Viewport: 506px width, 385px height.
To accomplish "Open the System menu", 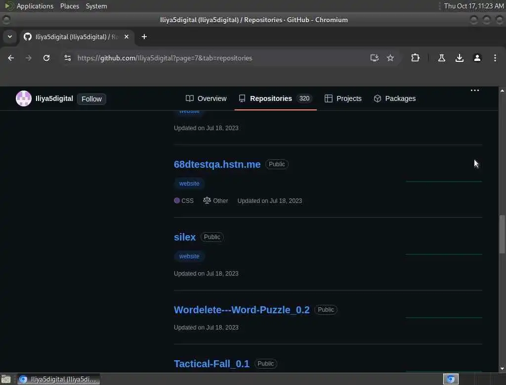I will click(96, 6).
